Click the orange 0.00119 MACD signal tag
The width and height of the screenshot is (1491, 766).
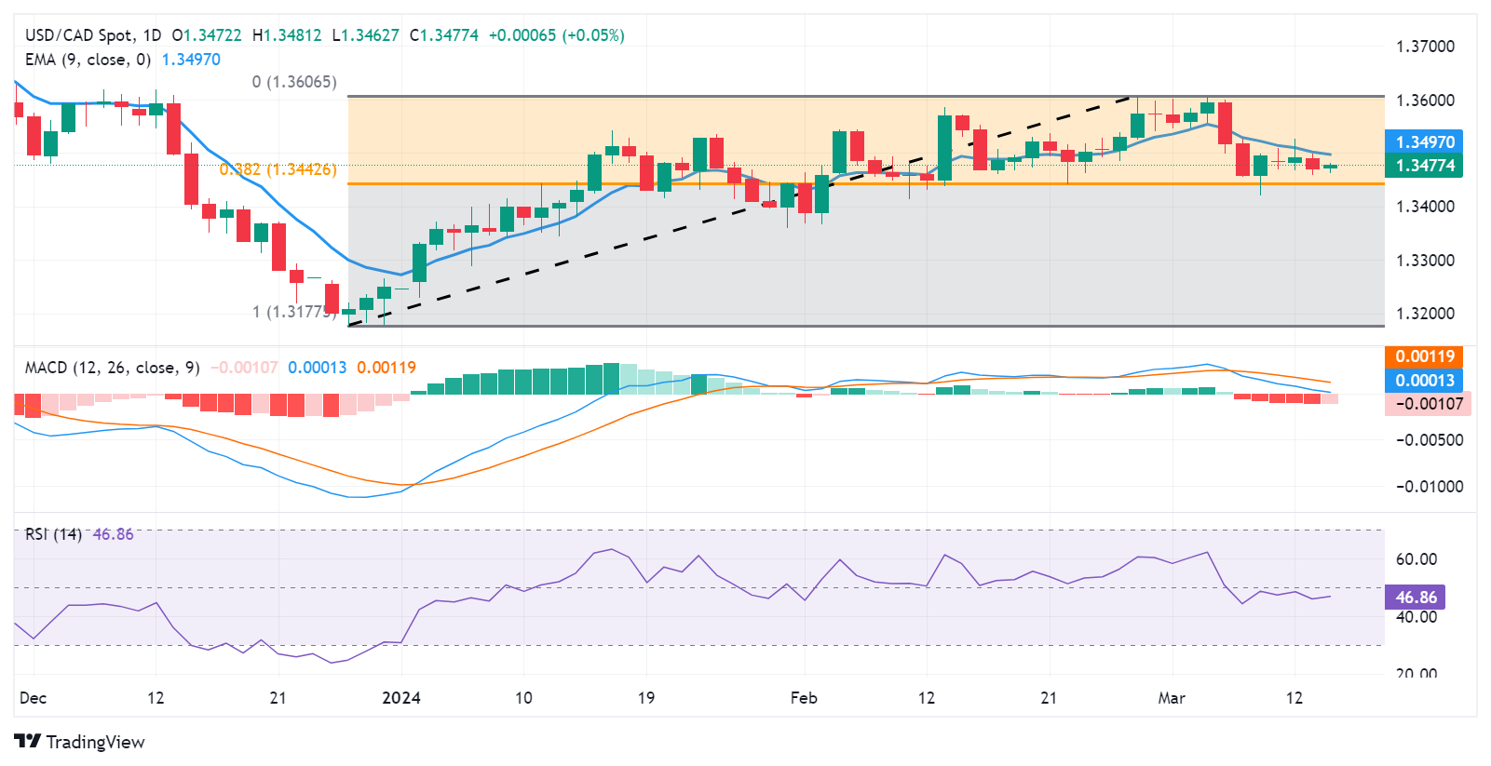pos(1424,356)
